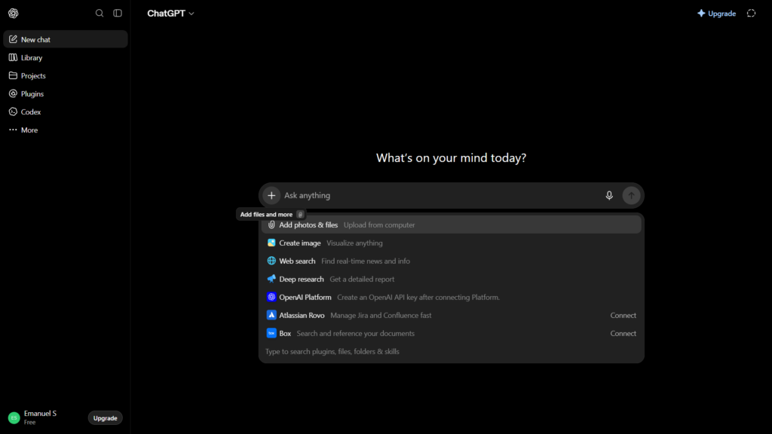Go to Projects in sidebar
772x434 pixels.
(66, 76)
